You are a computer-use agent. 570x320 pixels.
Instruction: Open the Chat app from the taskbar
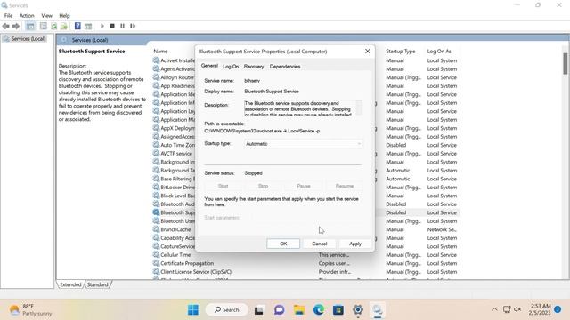click(279, 310)
